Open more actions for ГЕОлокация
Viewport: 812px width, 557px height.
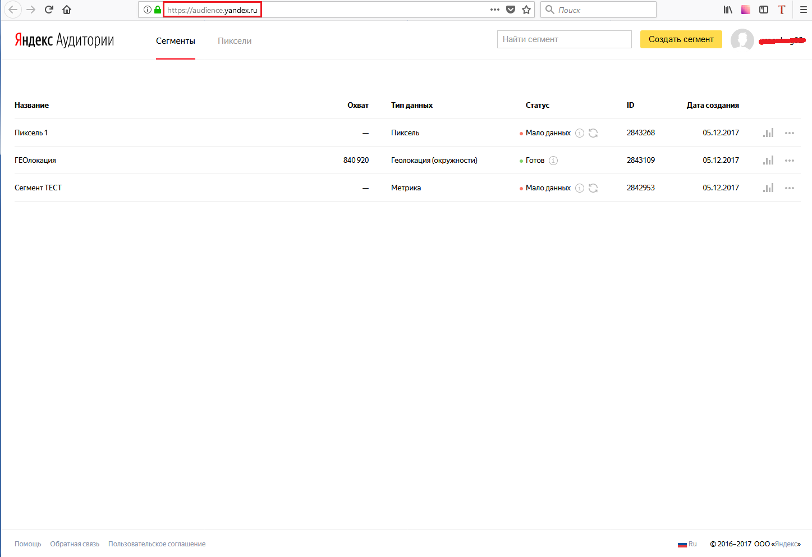(790, 161)
